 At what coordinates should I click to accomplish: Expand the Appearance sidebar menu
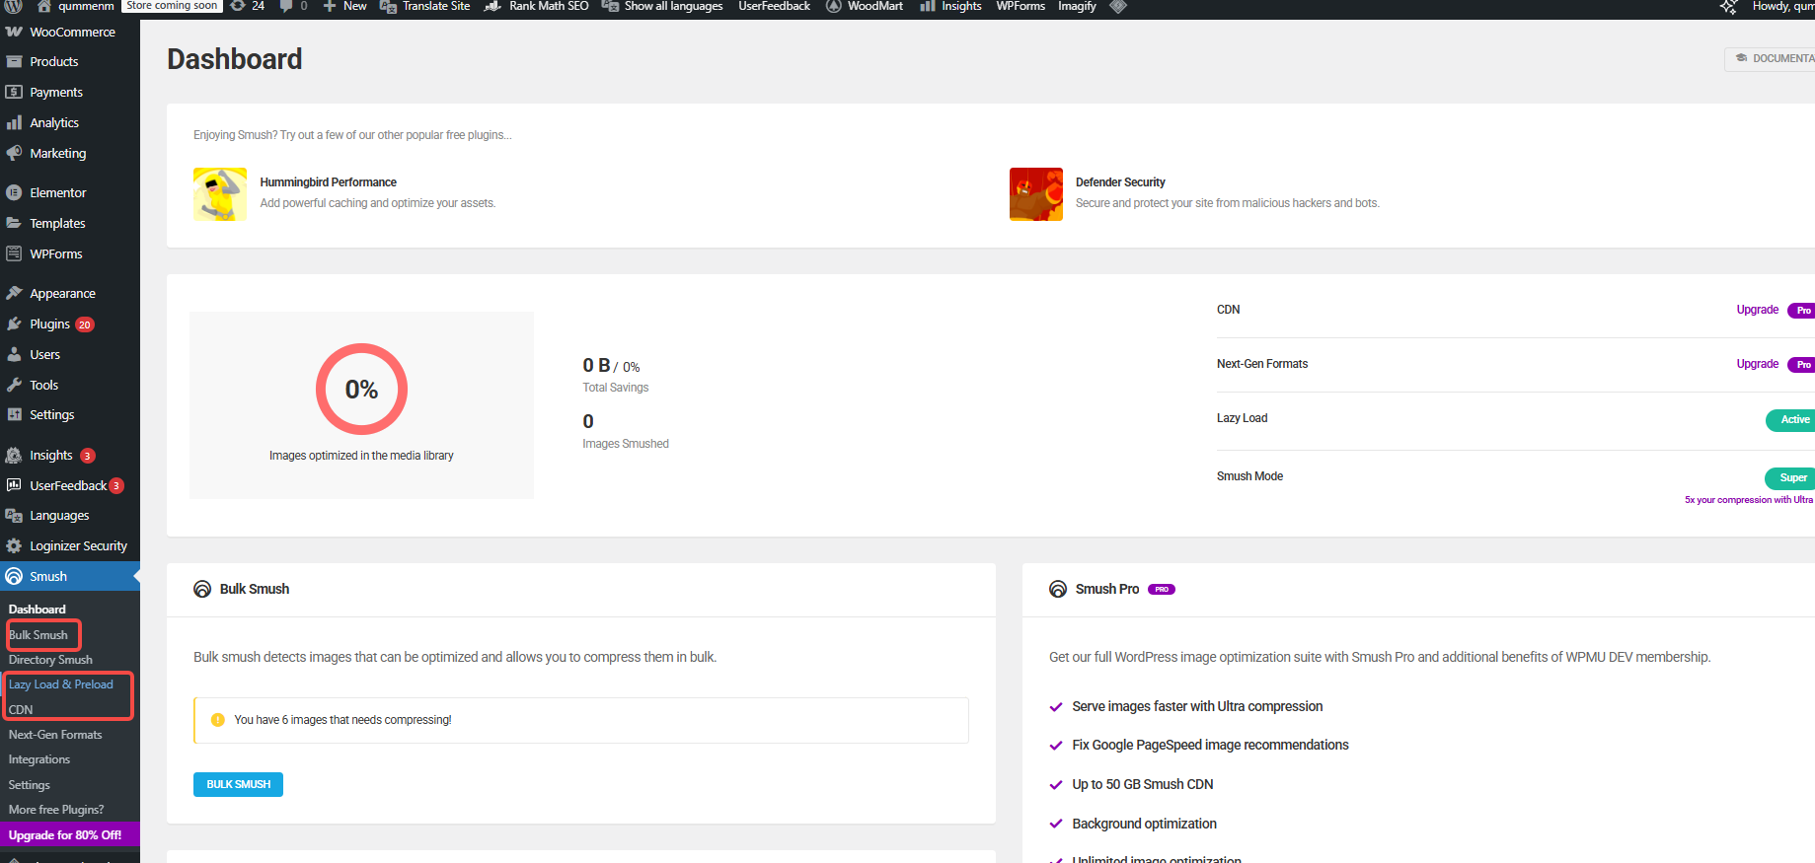pos(62,294)
